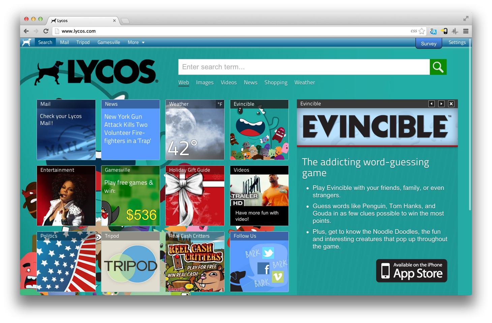Image resolution: width=492 pixels, height=323 pixels.
Task: Click the App Store download badge
Action: (x=411, y=271)
